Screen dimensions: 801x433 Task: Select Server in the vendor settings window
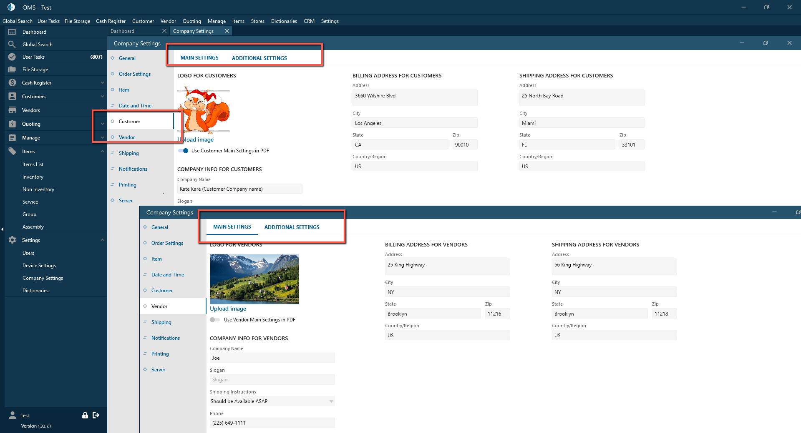158,370
